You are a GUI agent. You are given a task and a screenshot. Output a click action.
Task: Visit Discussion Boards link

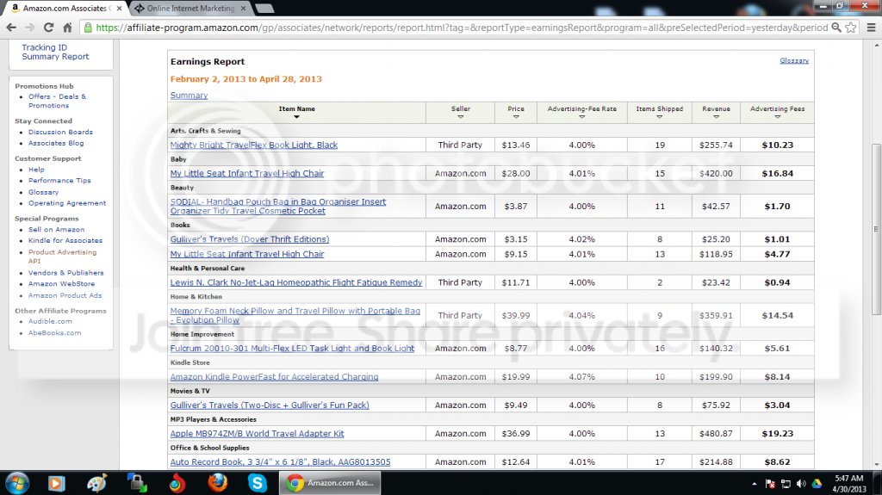pos(61,132)
